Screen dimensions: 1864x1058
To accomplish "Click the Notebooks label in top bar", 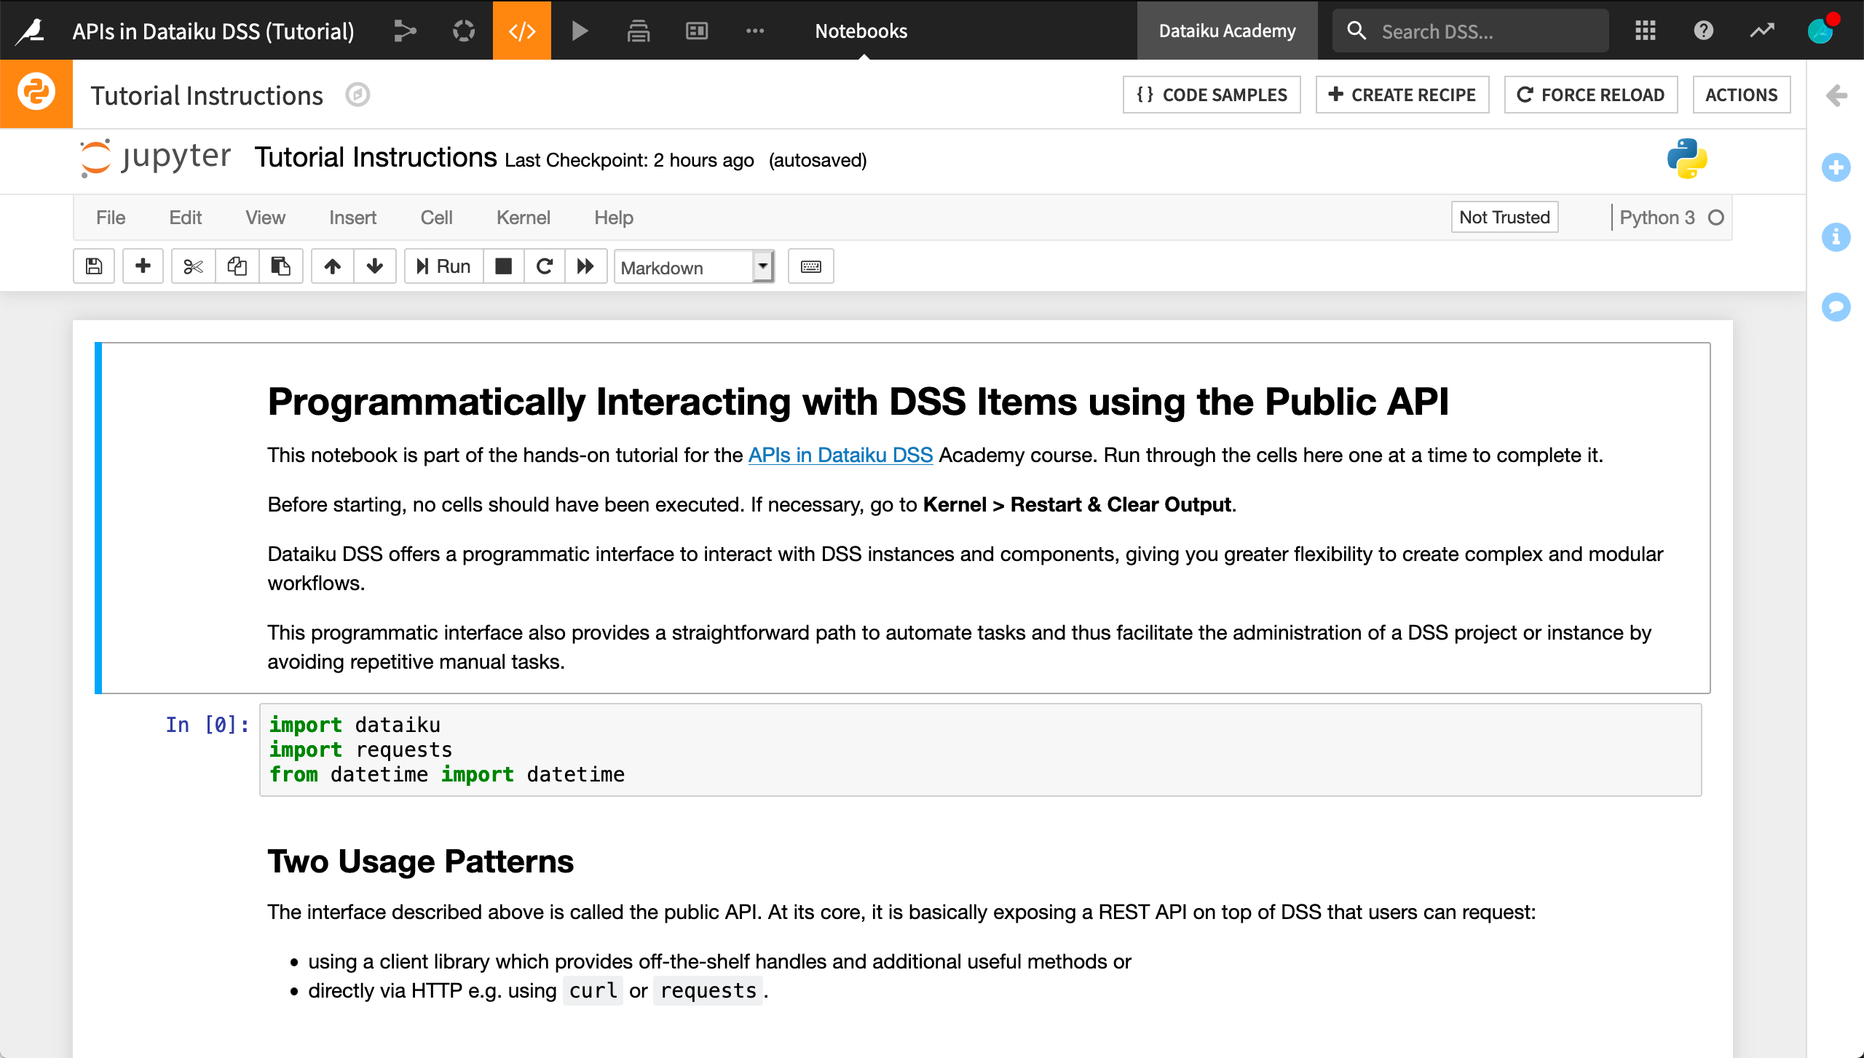I will [861, 31].
